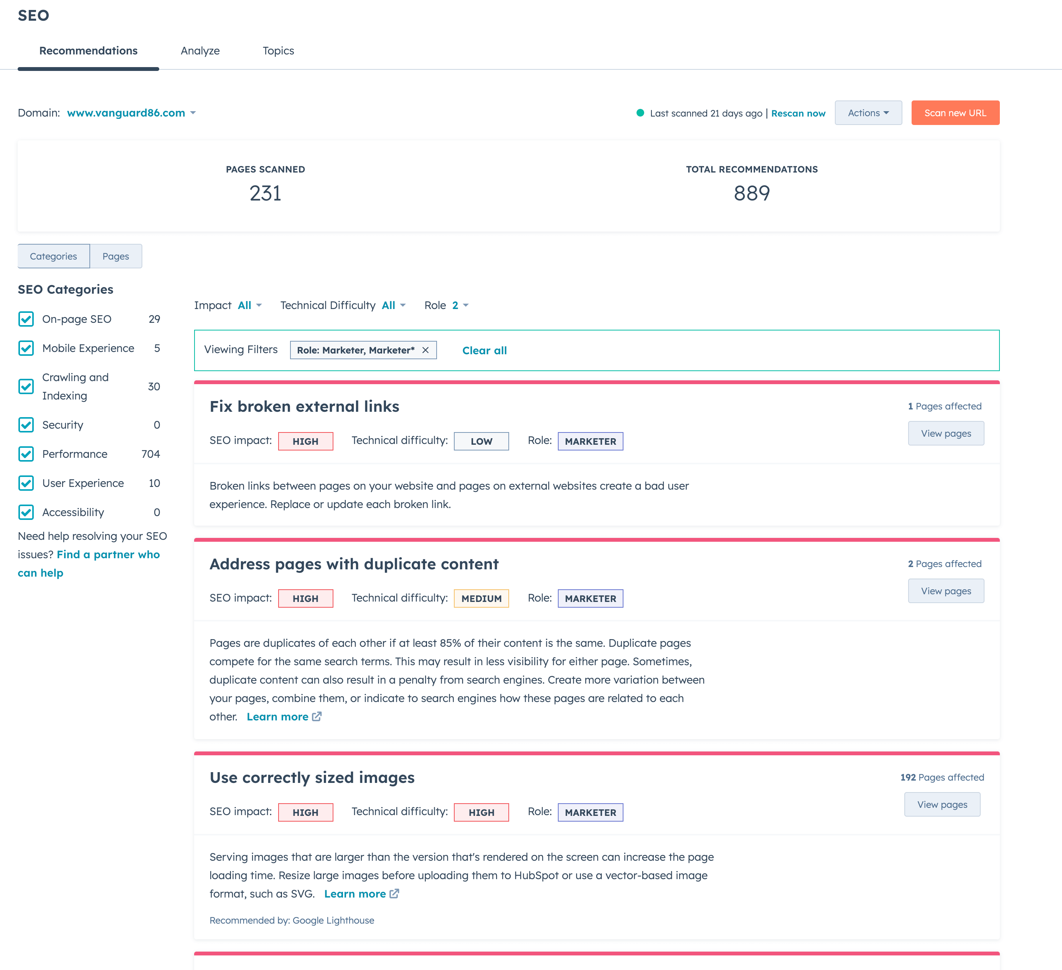This screenshot has width=1062, height=970.
Task: Uncheck the User Experience checkbox
Action: tap(26, 483)
